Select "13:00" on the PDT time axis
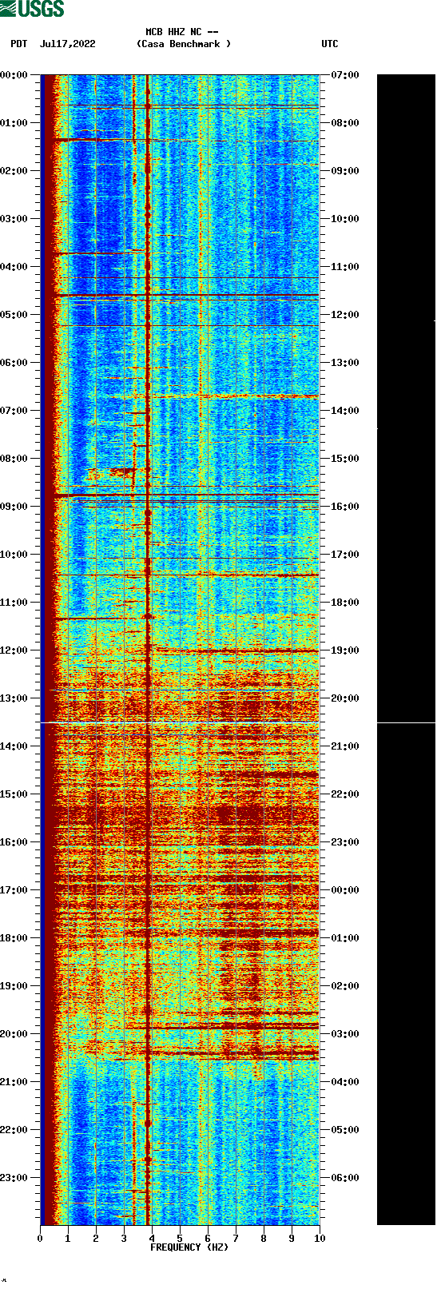 pos(14,698)
